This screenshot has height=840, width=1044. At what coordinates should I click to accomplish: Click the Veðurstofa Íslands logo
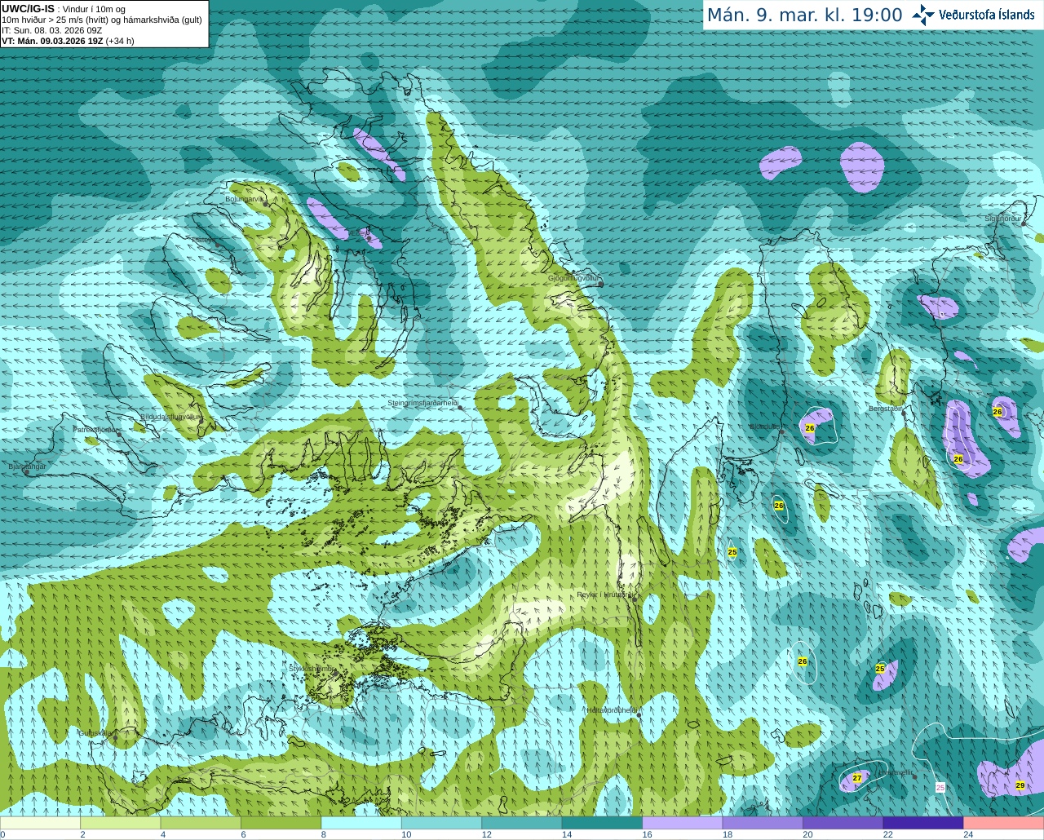(x=974, y=15)
